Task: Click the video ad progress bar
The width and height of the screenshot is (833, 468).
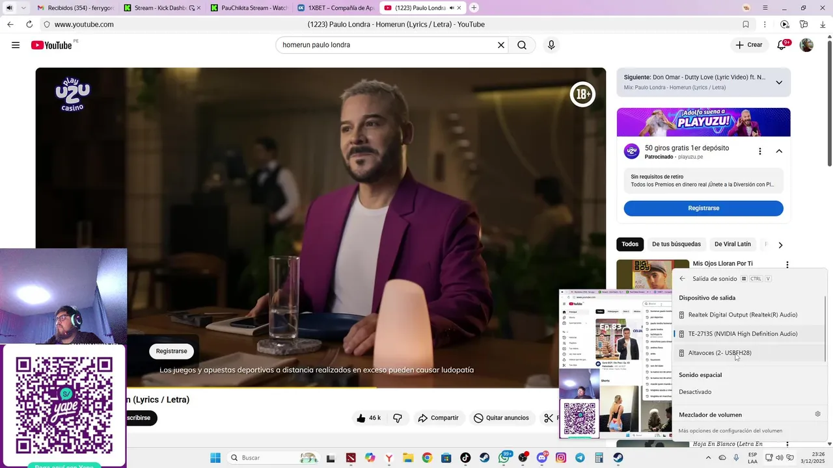Action: click(321, 388)
